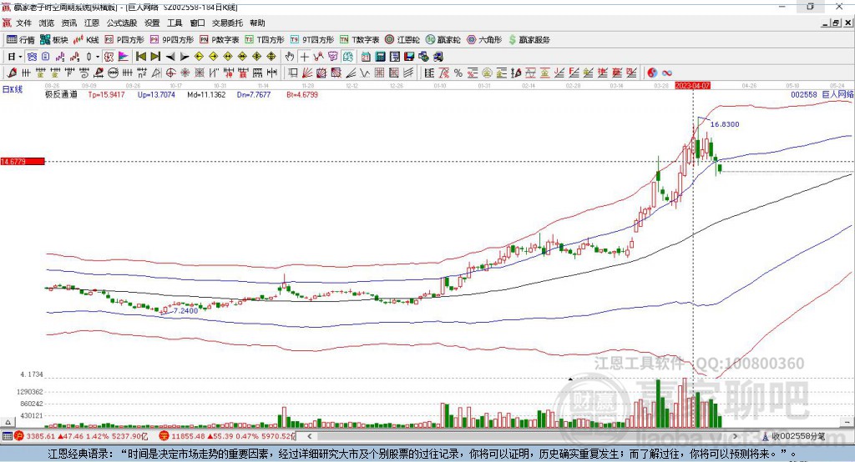Viewport: 855px width, 462px height.
Task: Open the 赢家轮 wheel tool
Action: 443,40
